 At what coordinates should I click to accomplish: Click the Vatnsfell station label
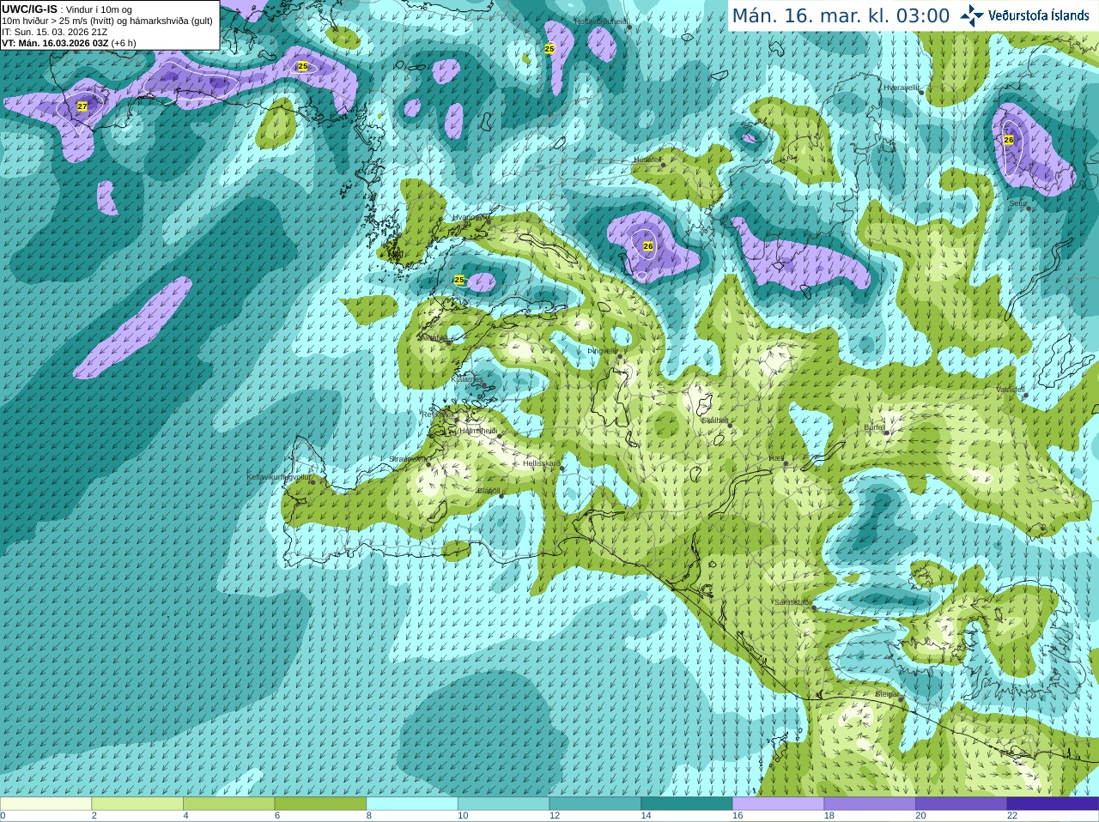1011,389
